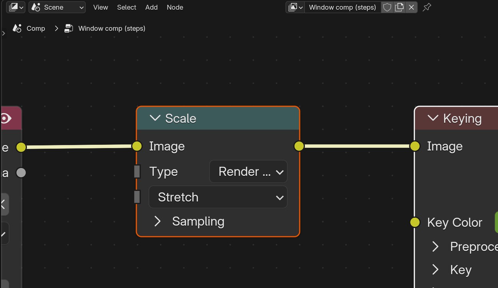The image size is (498, 288).
Task: Browse node trees to link
Action: pos(295,7)
